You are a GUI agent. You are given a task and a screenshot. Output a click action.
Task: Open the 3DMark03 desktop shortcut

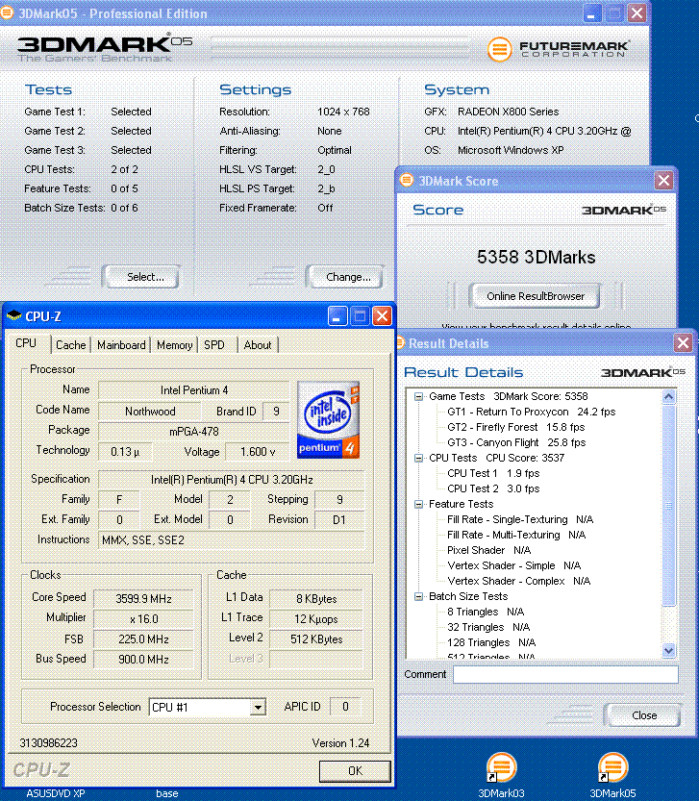[501, 775]
